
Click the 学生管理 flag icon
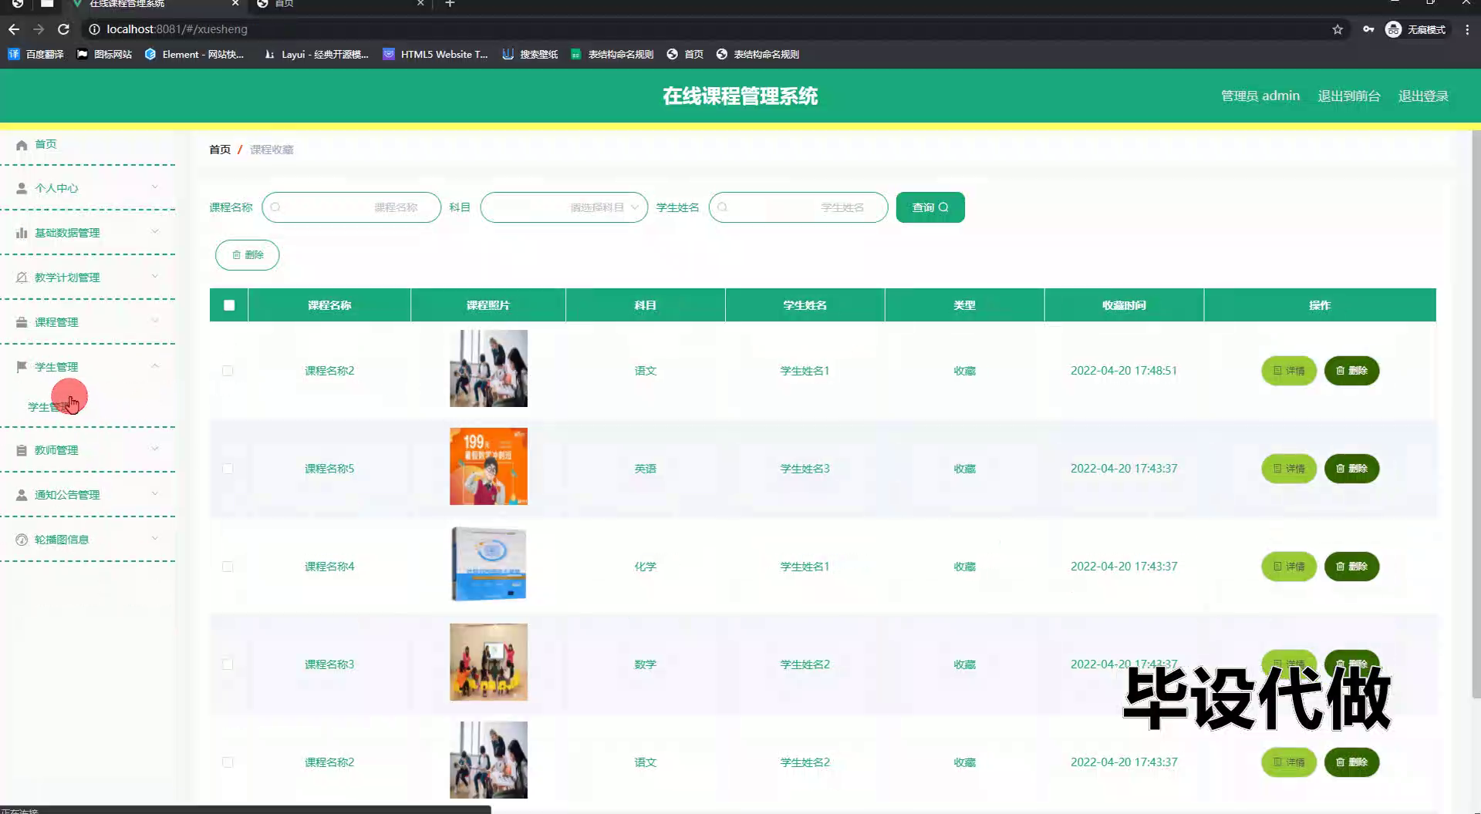[22, 367]
